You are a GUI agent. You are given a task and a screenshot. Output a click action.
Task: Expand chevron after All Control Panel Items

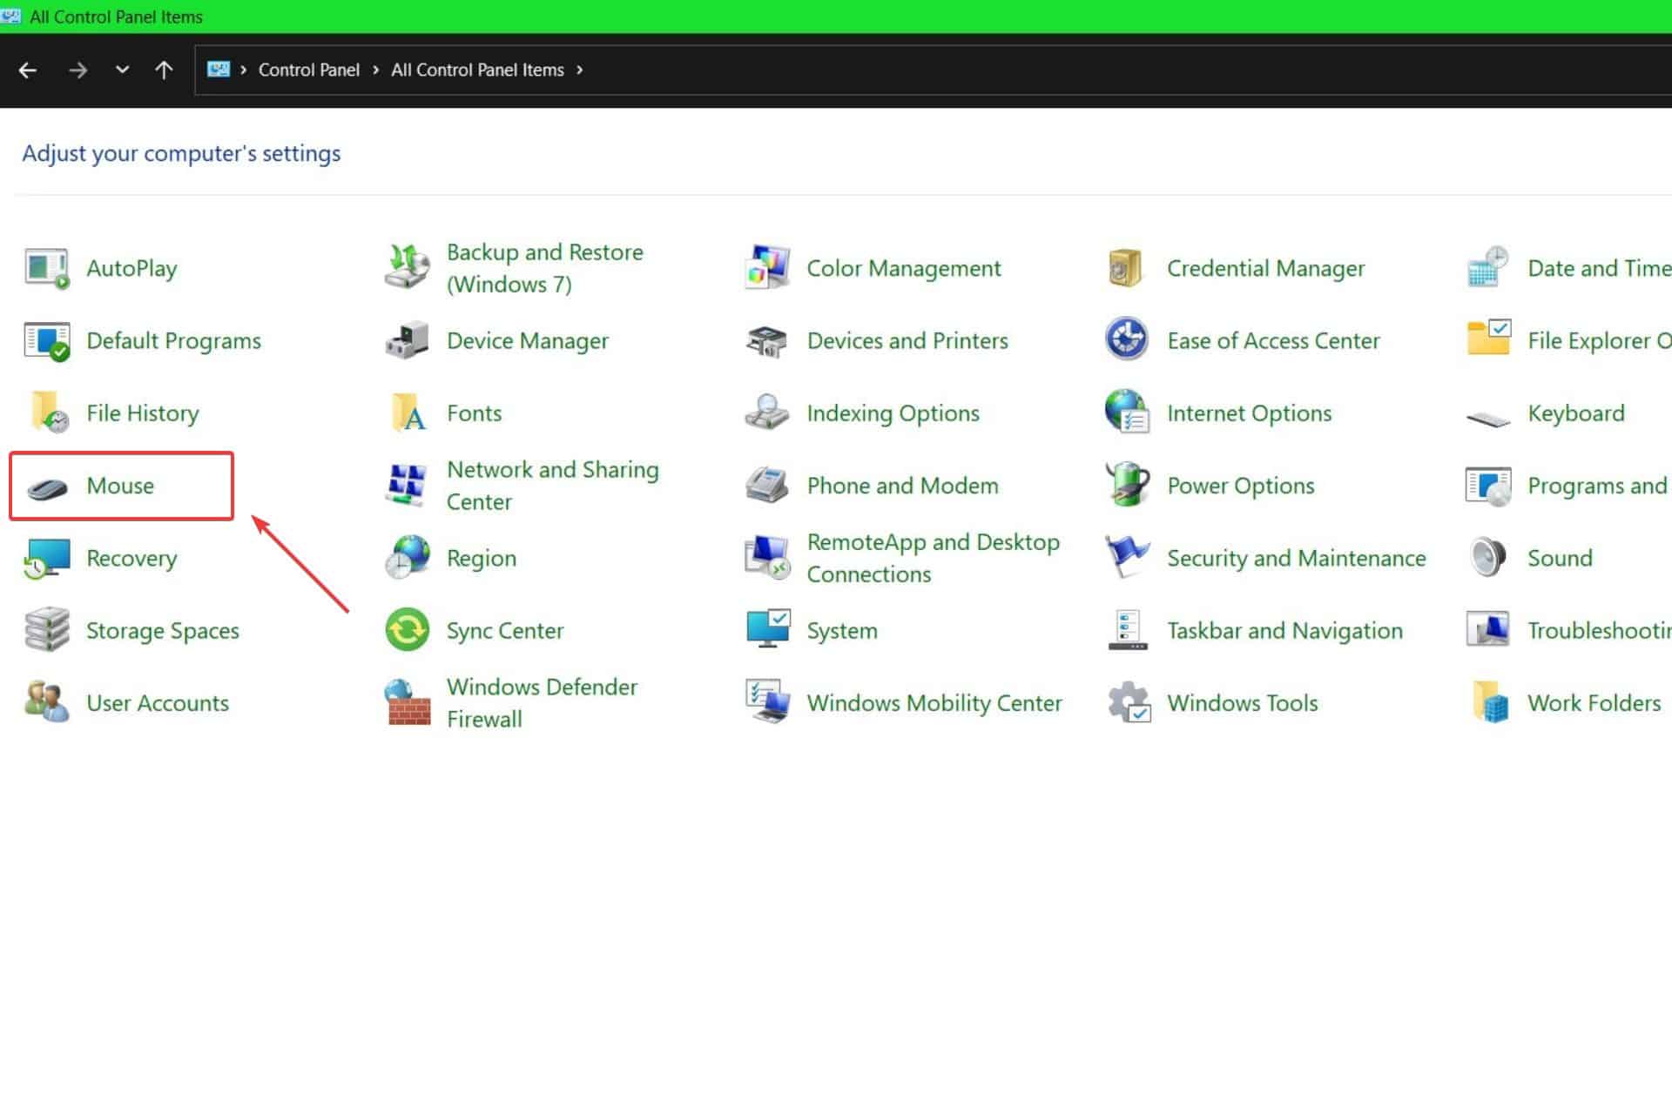coord(580,70)
